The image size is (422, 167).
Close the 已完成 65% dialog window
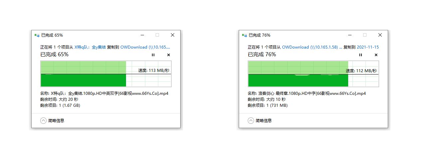pyautogui.click(x=173, y=35)
